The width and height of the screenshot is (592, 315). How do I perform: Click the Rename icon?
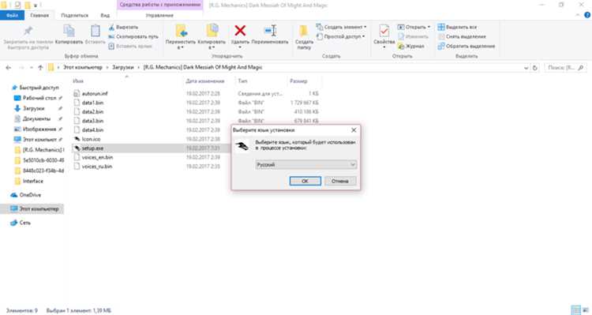coord(270,31)
